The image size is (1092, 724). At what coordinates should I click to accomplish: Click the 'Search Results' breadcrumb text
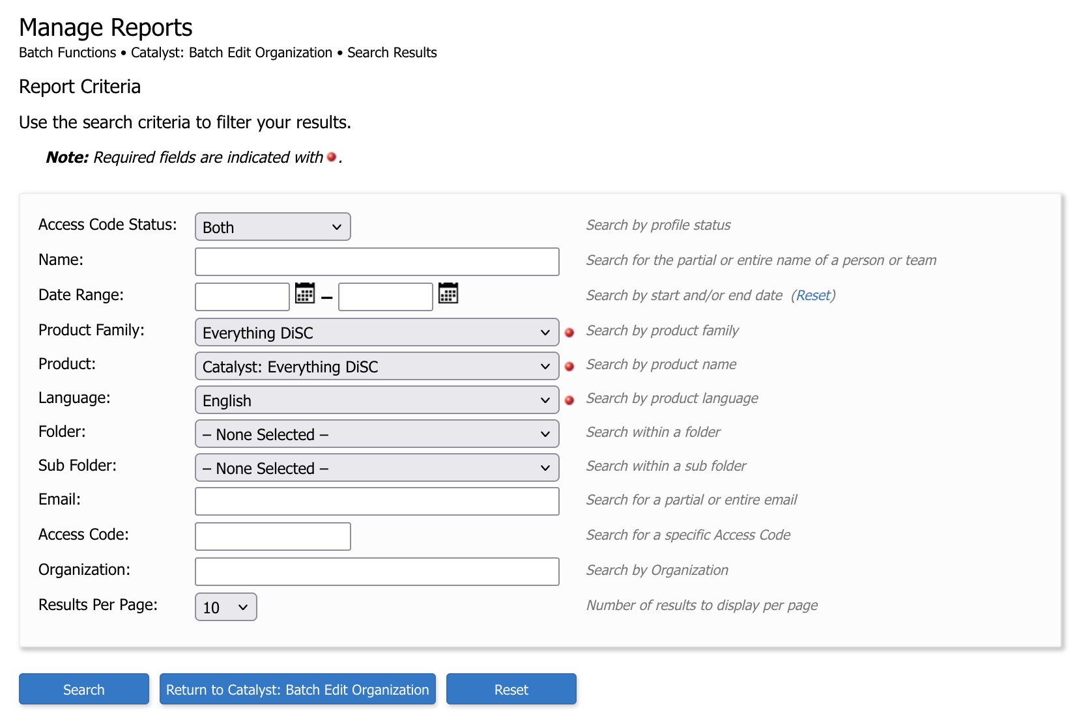(x=392, y=53)
